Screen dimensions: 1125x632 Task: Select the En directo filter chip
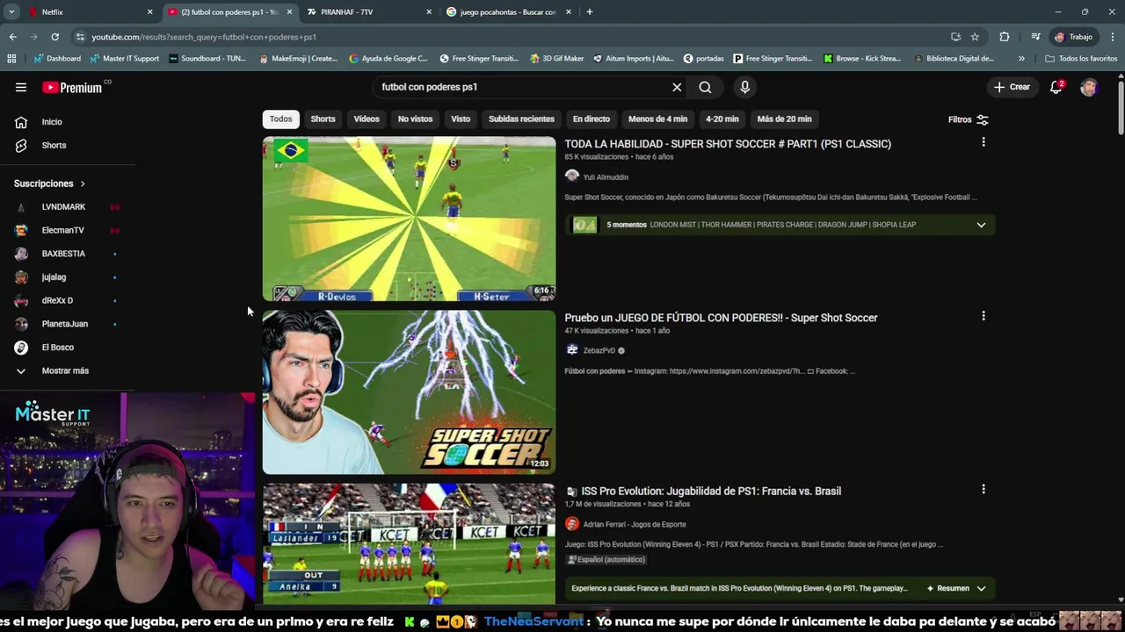591,118
